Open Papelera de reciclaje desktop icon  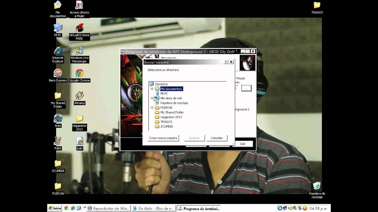[x=317, y=190]
